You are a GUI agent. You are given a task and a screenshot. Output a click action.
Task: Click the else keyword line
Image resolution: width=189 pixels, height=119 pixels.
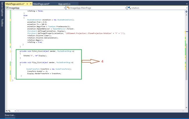point(25,15)
